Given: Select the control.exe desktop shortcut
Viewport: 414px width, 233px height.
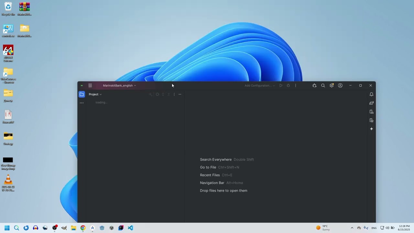Looking at the screenshot, I should tap(8, 31).
